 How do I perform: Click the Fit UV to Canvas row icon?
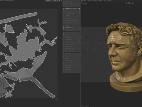pyautogui.click(x=64, y=28)
